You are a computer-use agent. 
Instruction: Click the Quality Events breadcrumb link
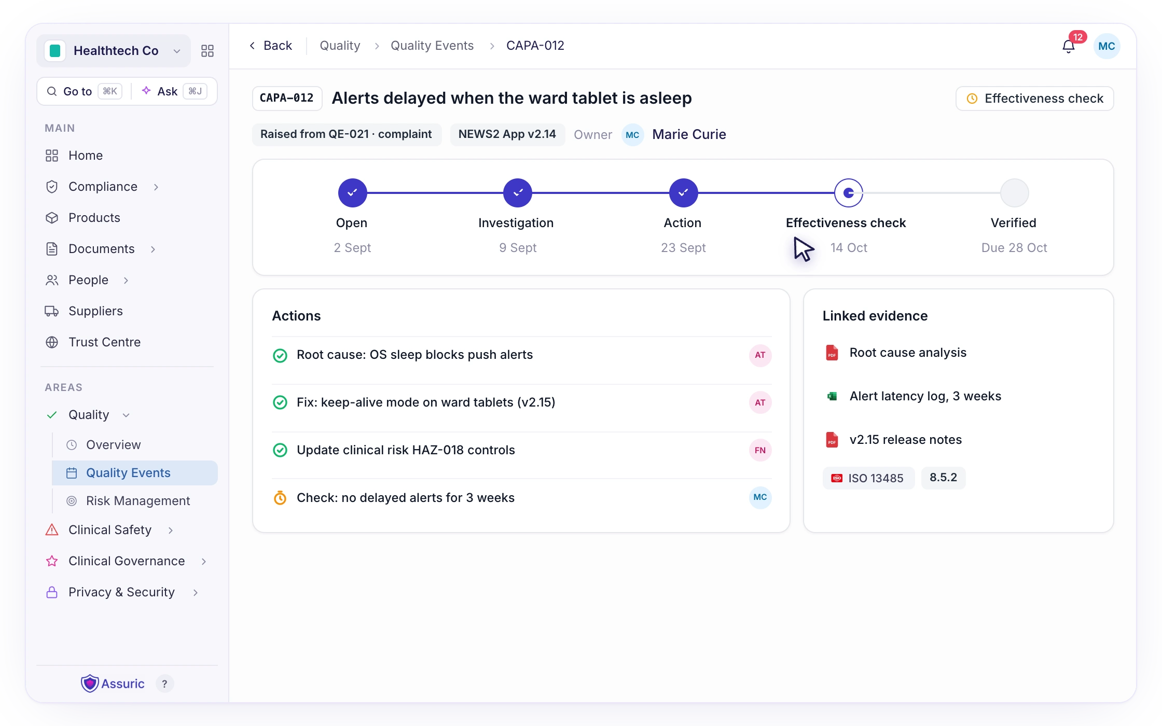tap(432, 46)
